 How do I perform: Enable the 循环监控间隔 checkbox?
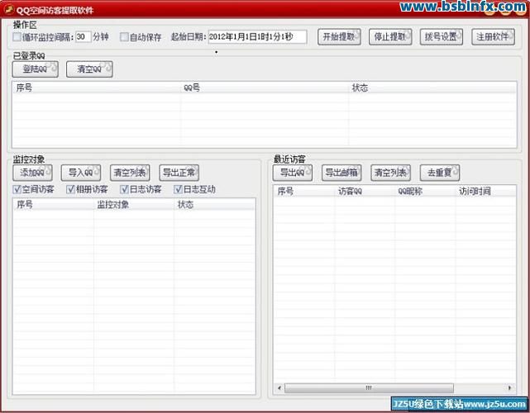(17, 37)
